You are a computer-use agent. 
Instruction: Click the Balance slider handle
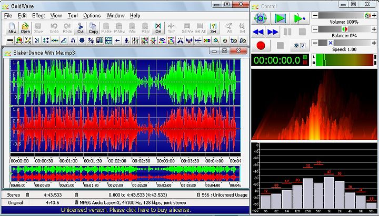345,29
